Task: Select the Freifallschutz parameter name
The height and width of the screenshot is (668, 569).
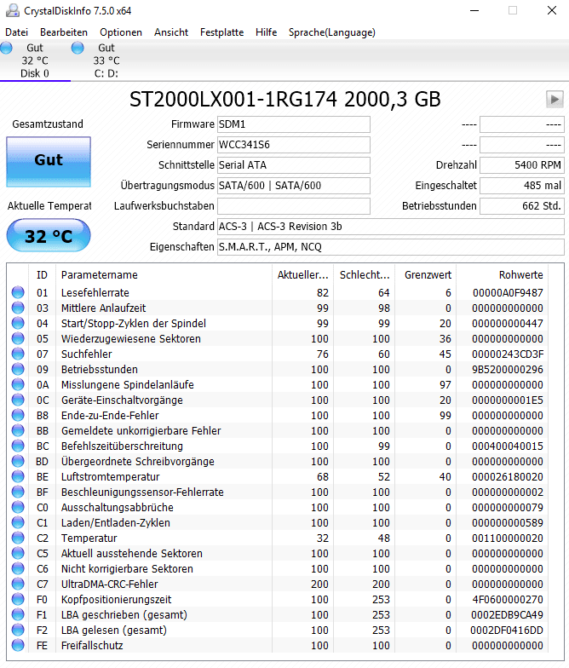Action: click(x=92, y=646)
